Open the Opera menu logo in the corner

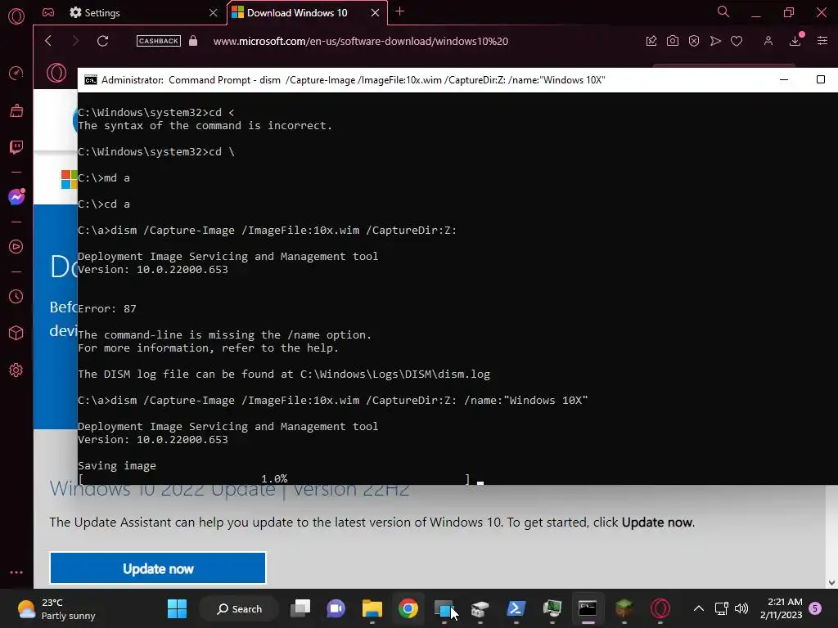pos(16,16)
